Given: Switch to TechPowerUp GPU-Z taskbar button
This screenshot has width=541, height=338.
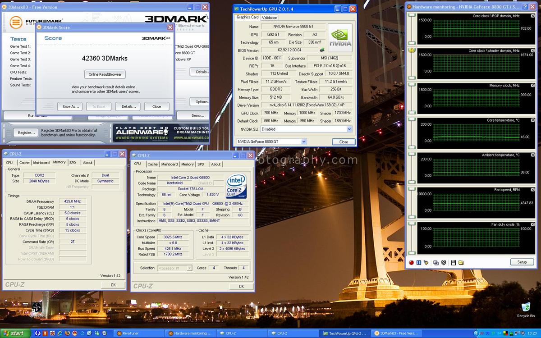Looking at the screenshot, I should coord(344,333).
